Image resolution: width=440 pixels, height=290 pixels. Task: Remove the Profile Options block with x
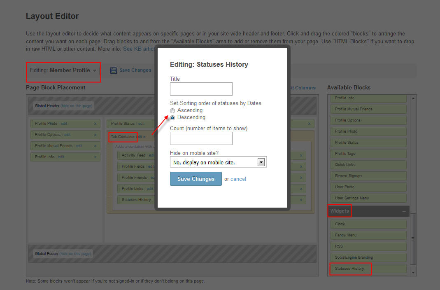[95, 135]
